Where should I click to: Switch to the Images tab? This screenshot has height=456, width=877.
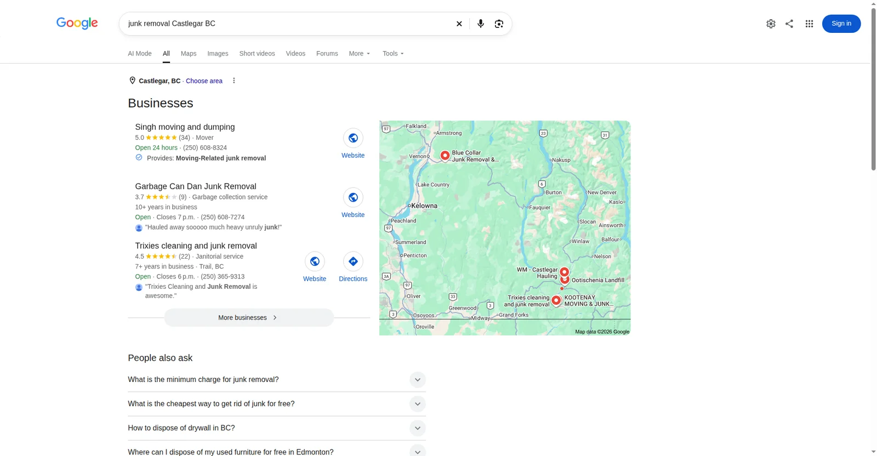[218, 54]
